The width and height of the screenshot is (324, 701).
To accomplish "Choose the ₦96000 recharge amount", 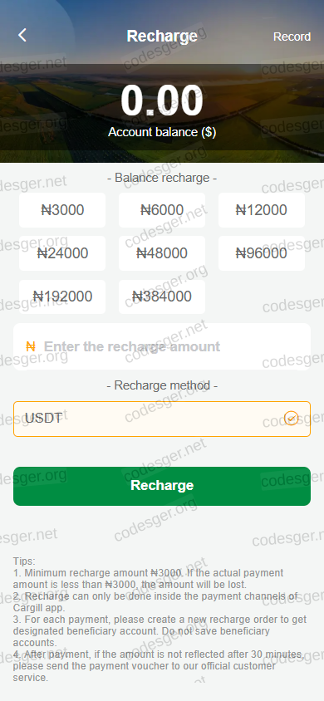I will click(262, 253).
